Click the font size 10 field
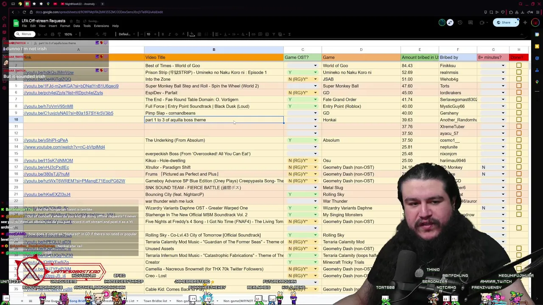This screenshot has height=305, width=543. tap(148, 34)
